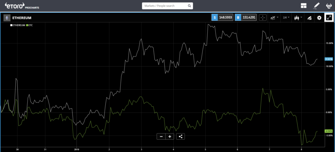Zoom out the chart with minus button
335x152 pixels.
[x=161, y=136]
